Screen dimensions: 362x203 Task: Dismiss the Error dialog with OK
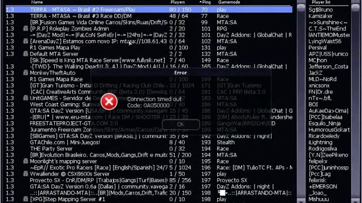pyautogui.click(x=181, y=125)
